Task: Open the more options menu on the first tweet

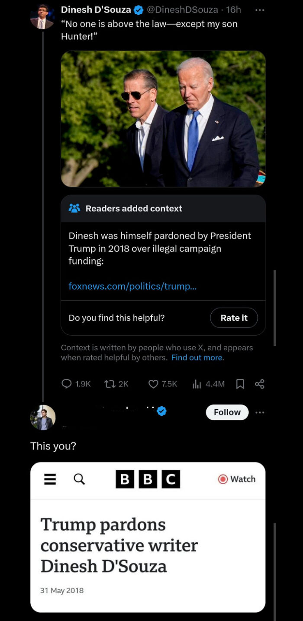Action: 260,10
